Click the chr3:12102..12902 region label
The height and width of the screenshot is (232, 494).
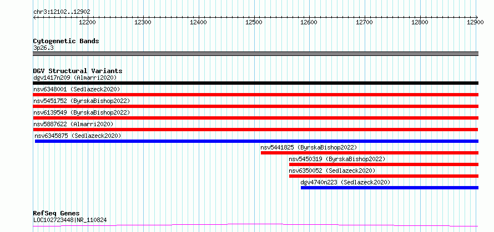[x=62, y=12]
